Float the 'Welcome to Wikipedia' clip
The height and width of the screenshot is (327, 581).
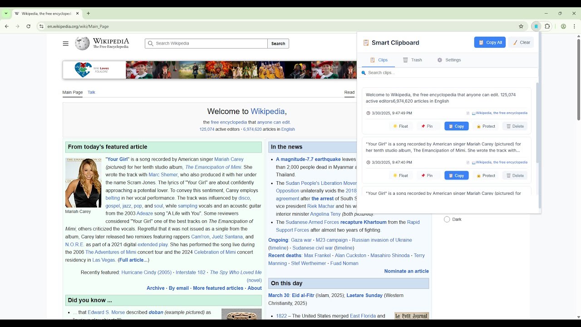[401, 126]
